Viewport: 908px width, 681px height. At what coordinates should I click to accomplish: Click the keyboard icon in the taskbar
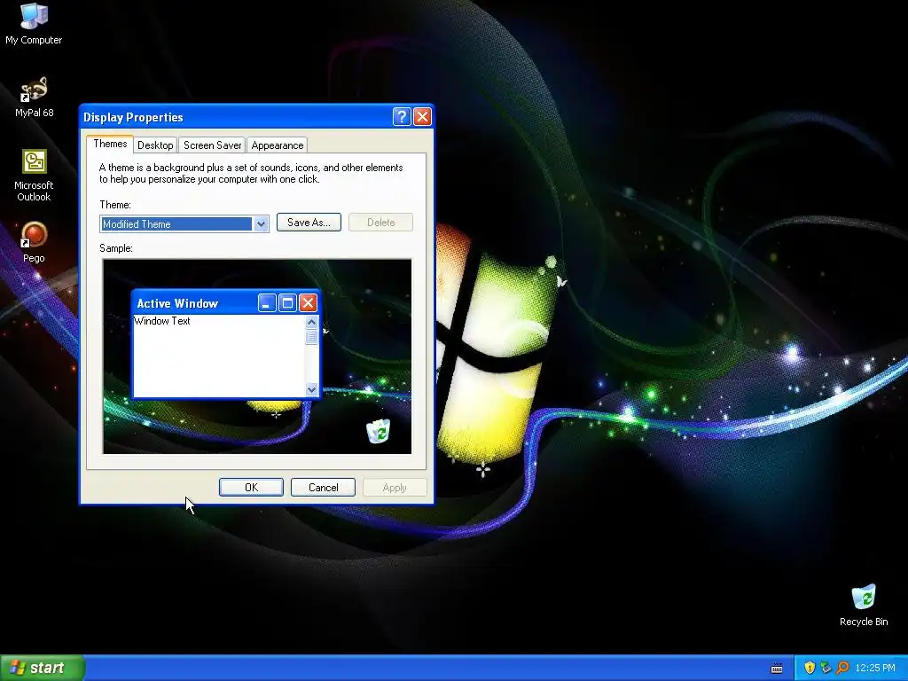[777, 669]
